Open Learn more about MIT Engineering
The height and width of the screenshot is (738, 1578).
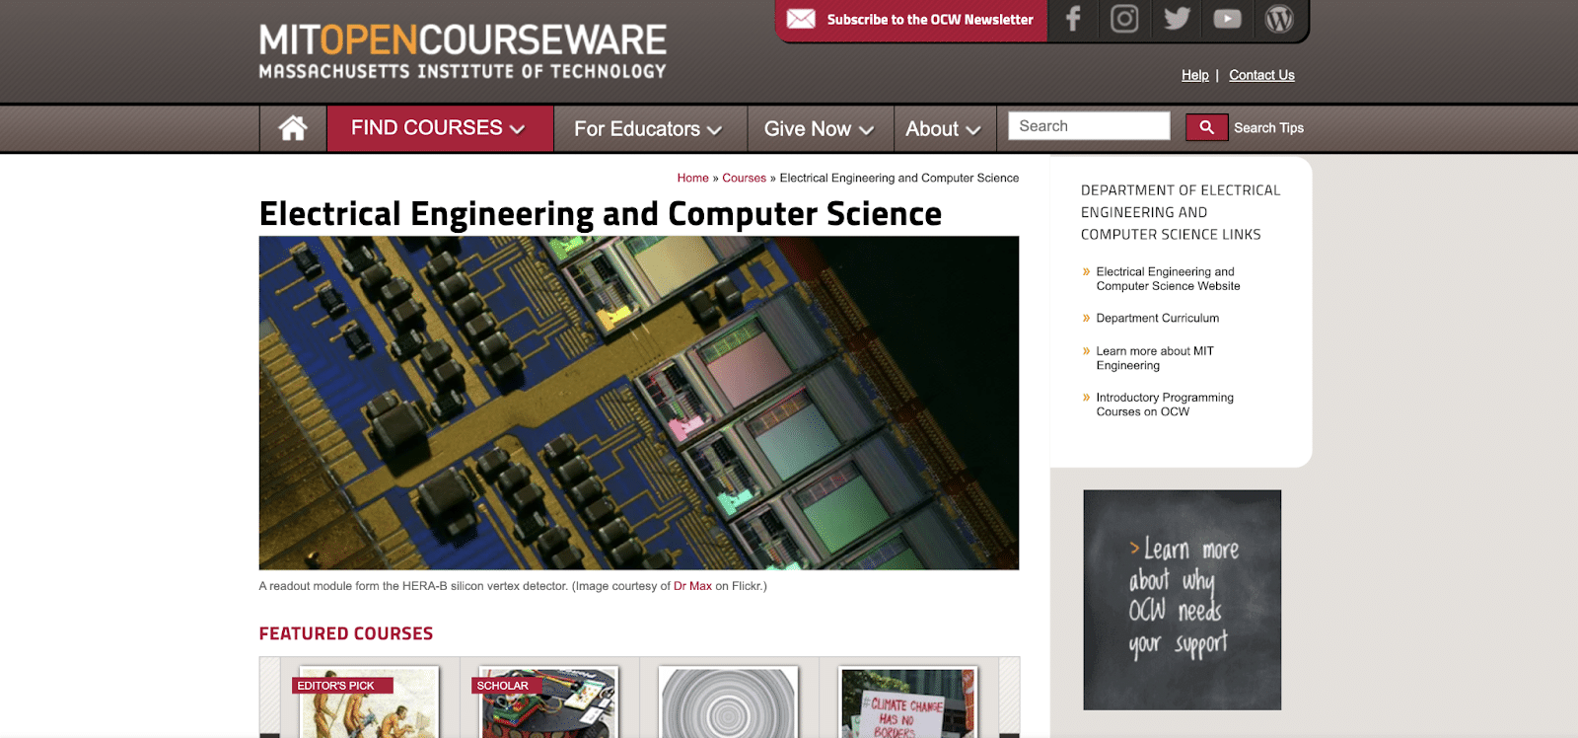[1155, 358]
